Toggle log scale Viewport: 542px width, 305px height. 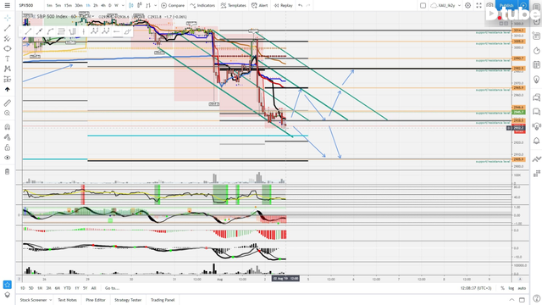(x=512, y=288)
